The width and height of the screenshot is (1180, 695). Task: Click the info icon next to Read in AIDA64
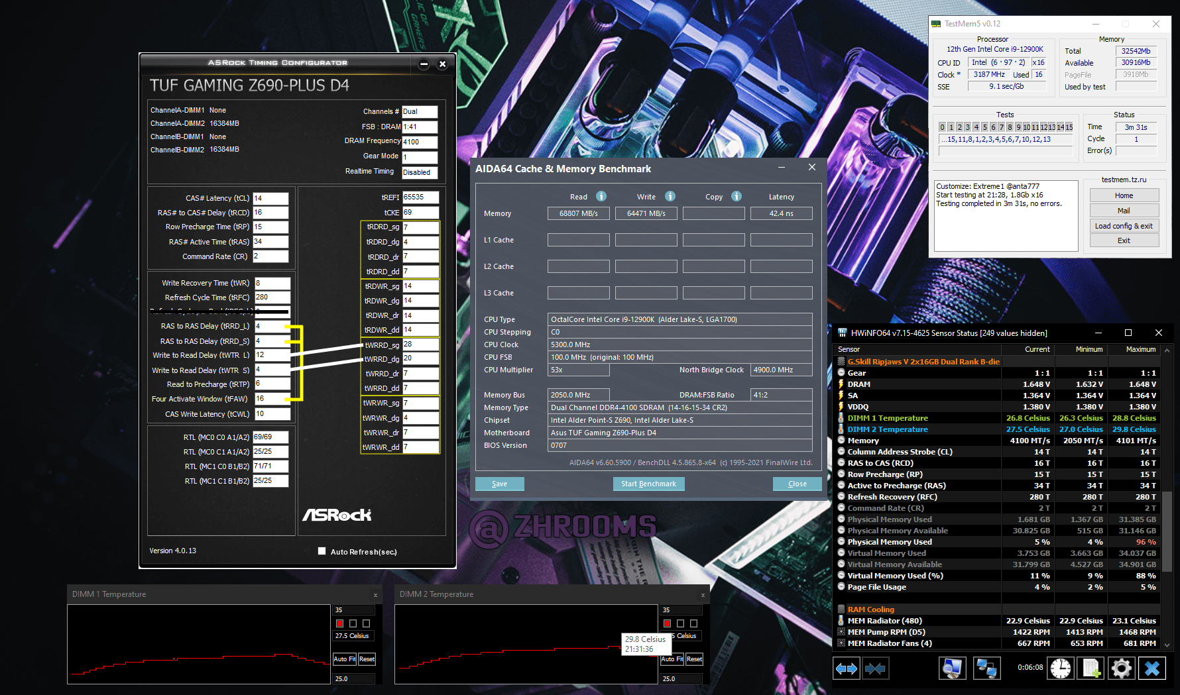click(x=601, y=196)
